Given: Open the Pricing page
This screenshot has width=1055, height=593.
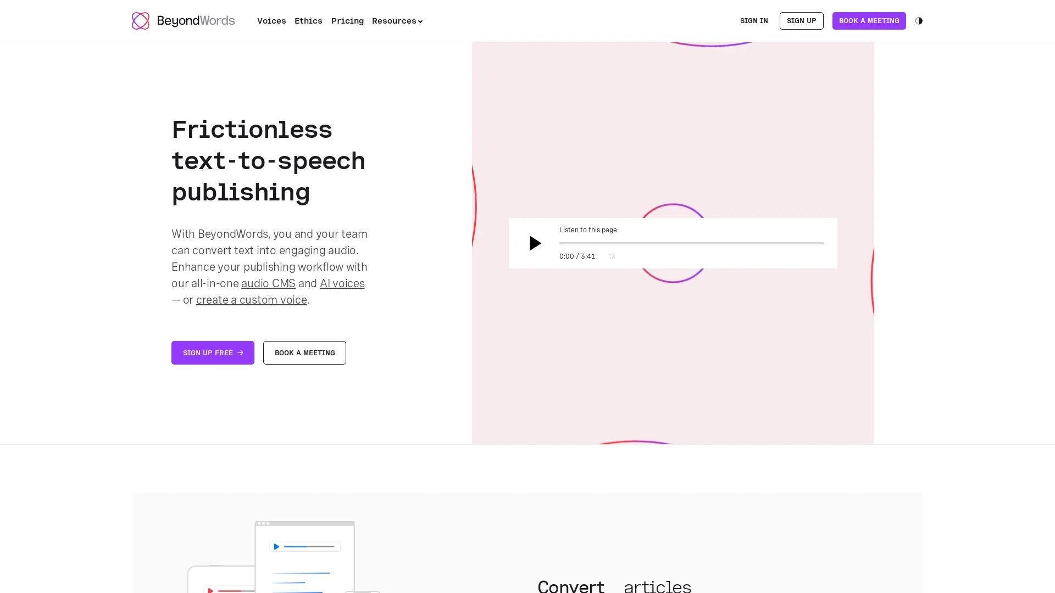Looking at the screenshot, I should pos(347,21).
